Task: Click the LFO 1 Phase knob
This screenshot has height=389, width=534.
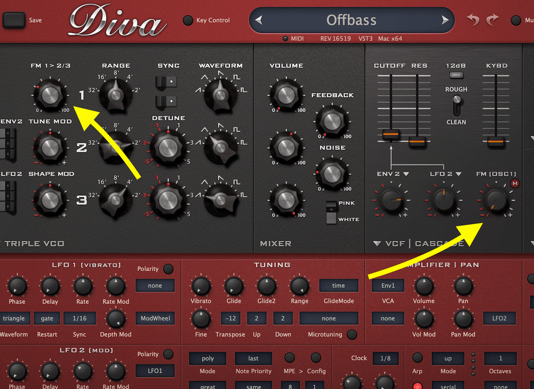Action: (x=17, y=286)
